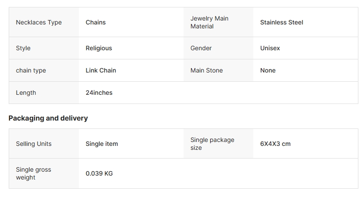361x197 pixels.
Task: Click the chain type label
Action: coord(31,70)
